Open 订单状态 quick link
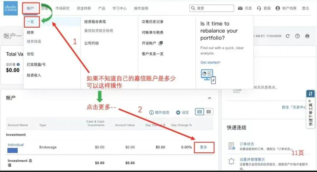Screen dimensions: 317x172 coord(247,144)
